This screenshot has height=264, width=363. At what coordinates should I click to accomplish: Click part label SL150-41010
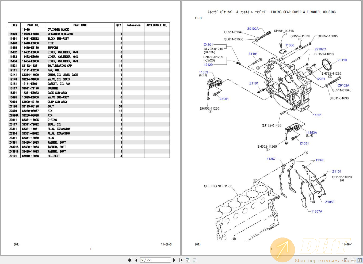(324, 54)
